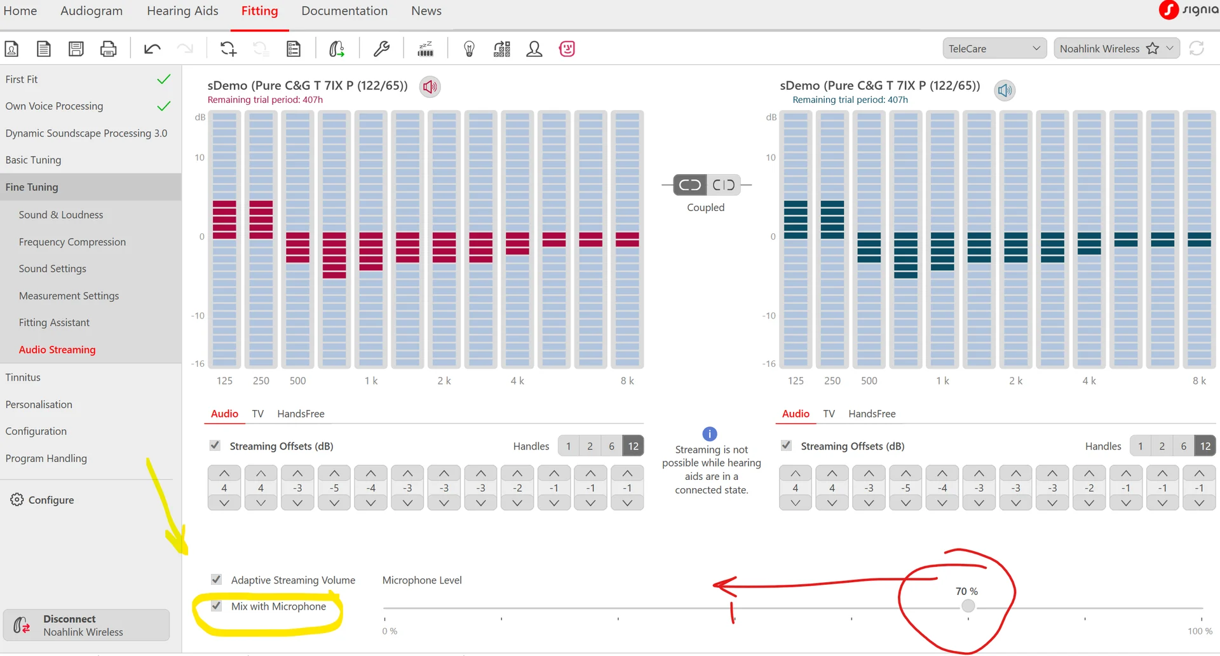Screen dimensions: 1220x656
Task: Switch to Hearing Aids menu tab
Action: click(x=182, y=11)
